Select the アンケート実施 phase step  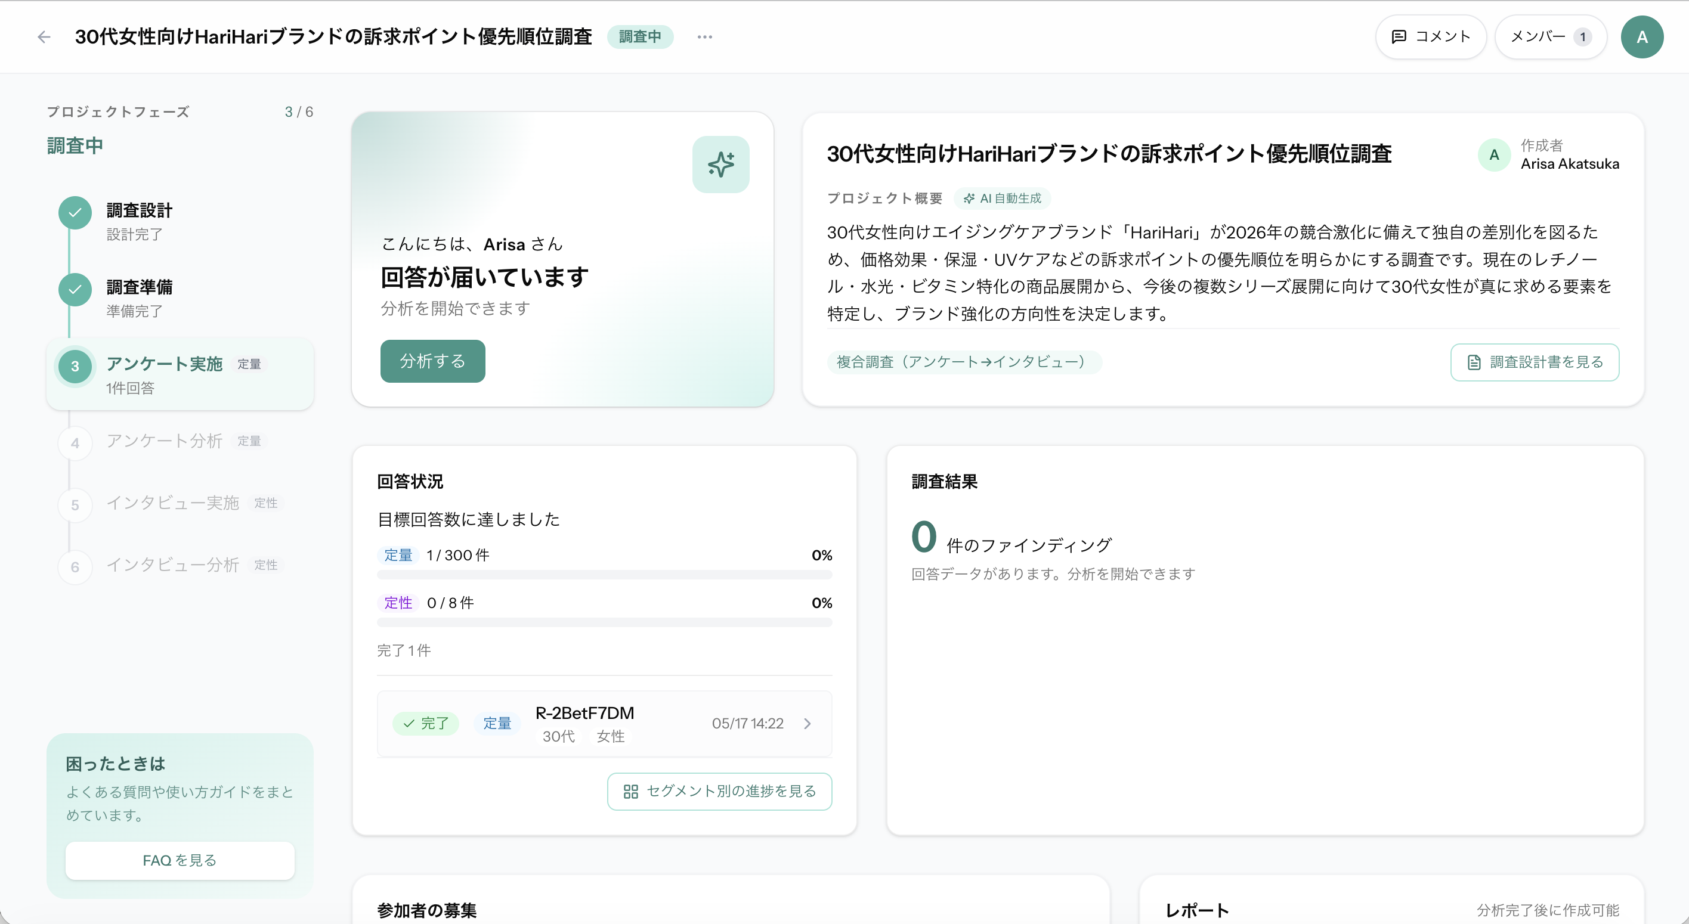click(x=180, y=375)
